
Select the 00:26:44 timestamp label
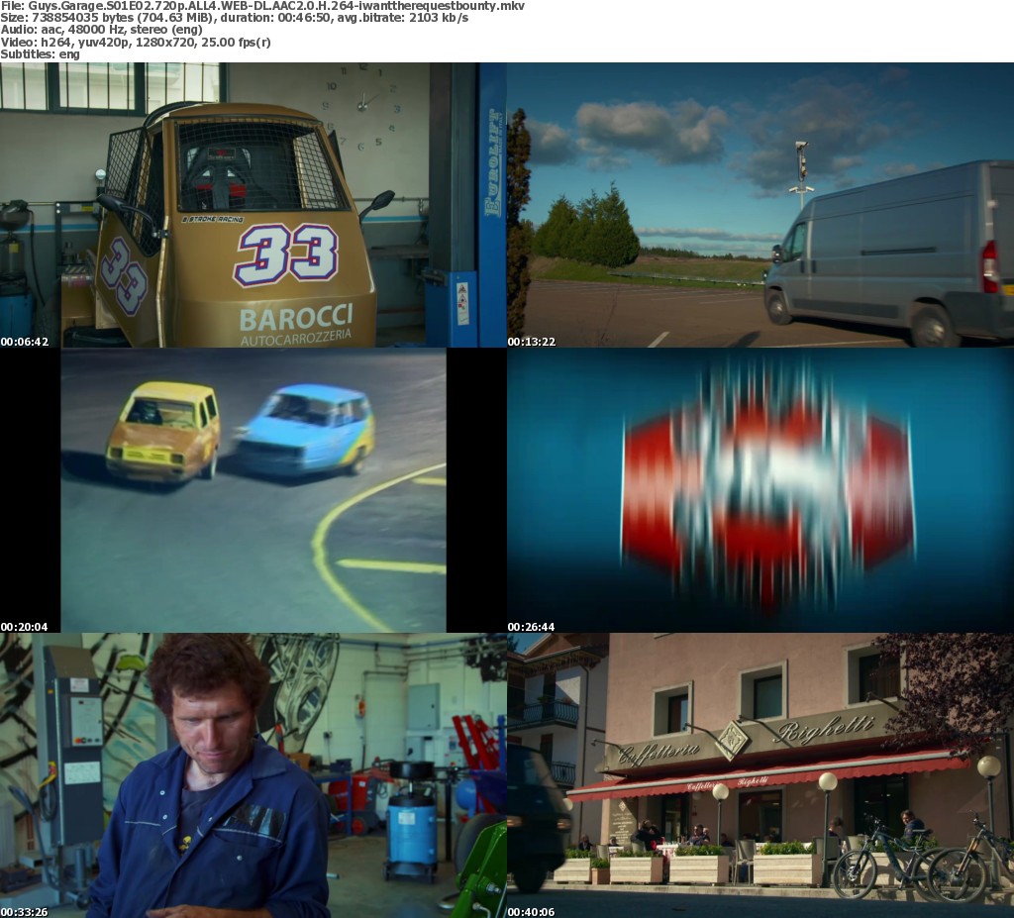click(x=531, y=627)
